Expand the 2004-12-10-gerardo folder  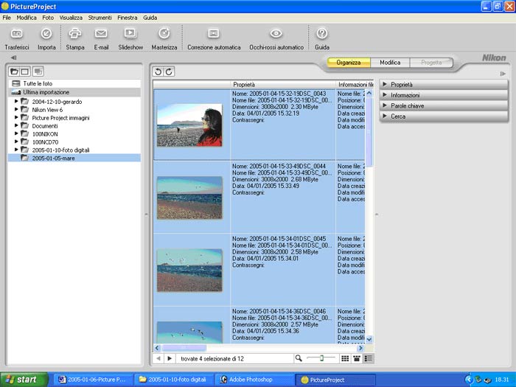pos(16,102)
